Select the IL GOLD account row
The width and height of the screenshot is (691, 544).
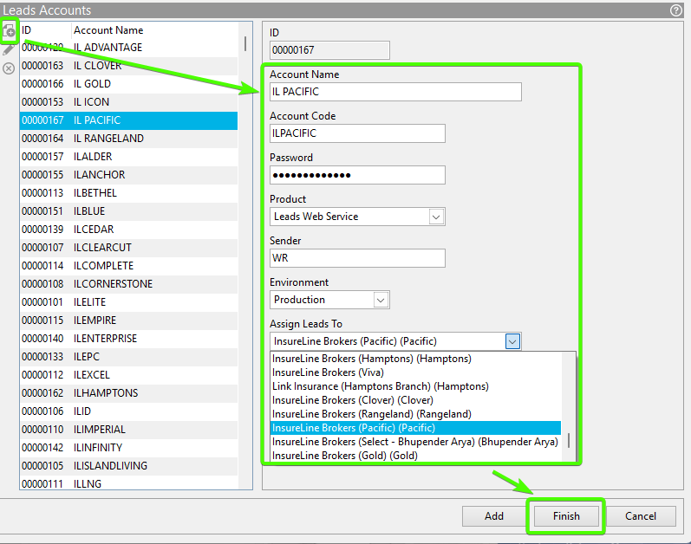[128, 84]
